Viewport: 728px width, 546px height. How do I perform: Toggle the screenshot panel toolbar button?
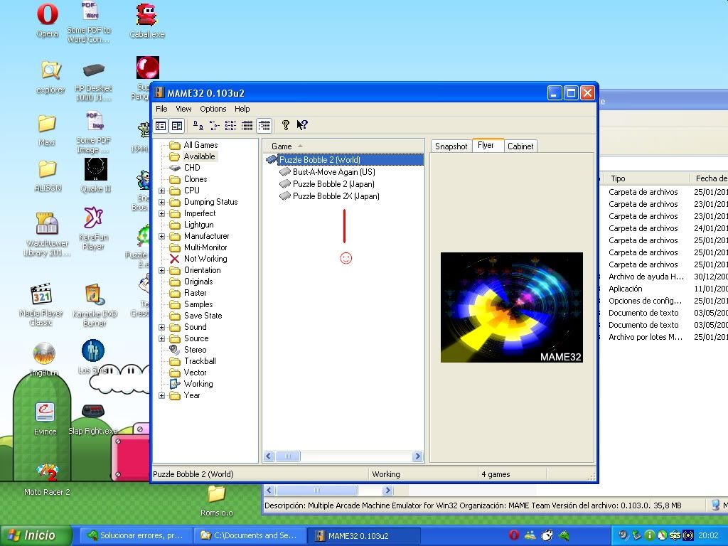pyautogui.click(x=177, y=125)
